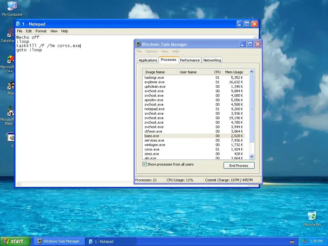The image size is (328, 246).
Task: Sort by Mem Usage column header
Action: (x=234, y=72)
